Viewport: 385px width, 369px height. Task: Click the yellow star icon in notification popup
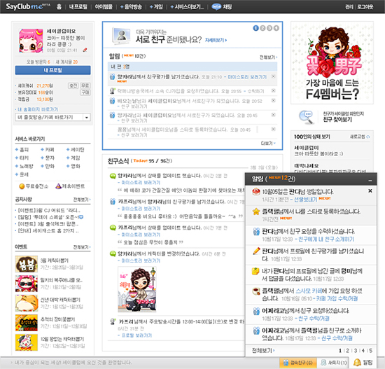pyautogui.click(x=255, y=211)
